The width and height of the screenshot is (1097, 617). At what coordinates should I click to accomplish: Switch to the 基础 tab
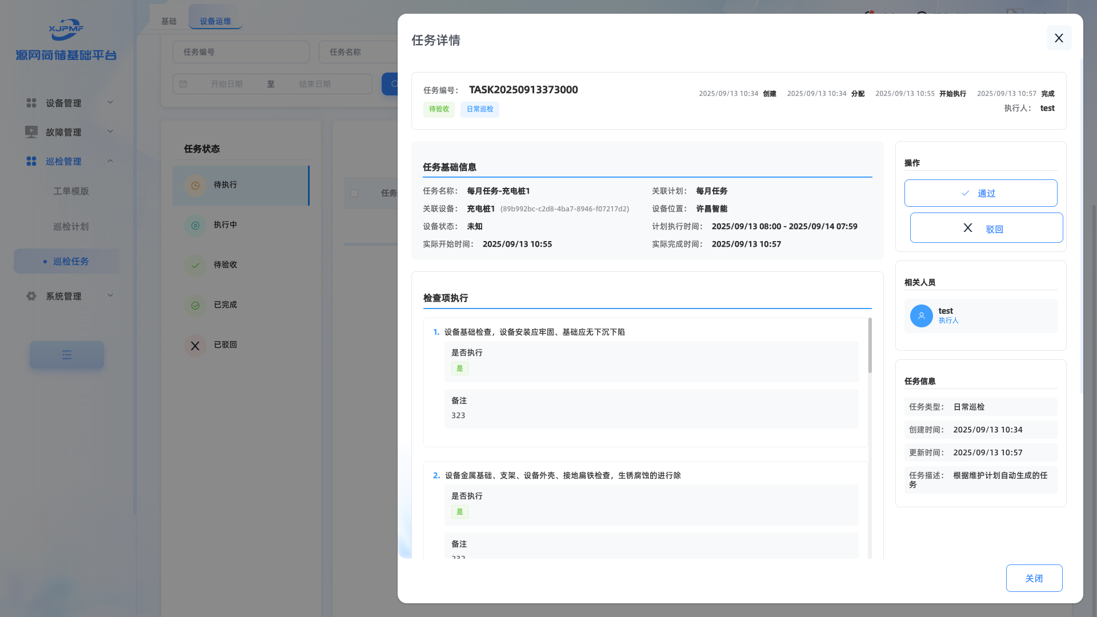169,21
